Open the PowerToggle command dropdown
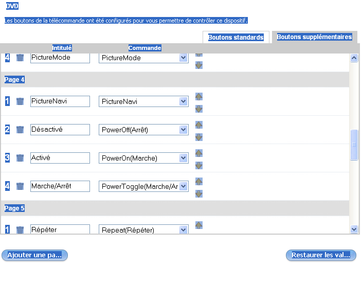 tap(184, 186)
